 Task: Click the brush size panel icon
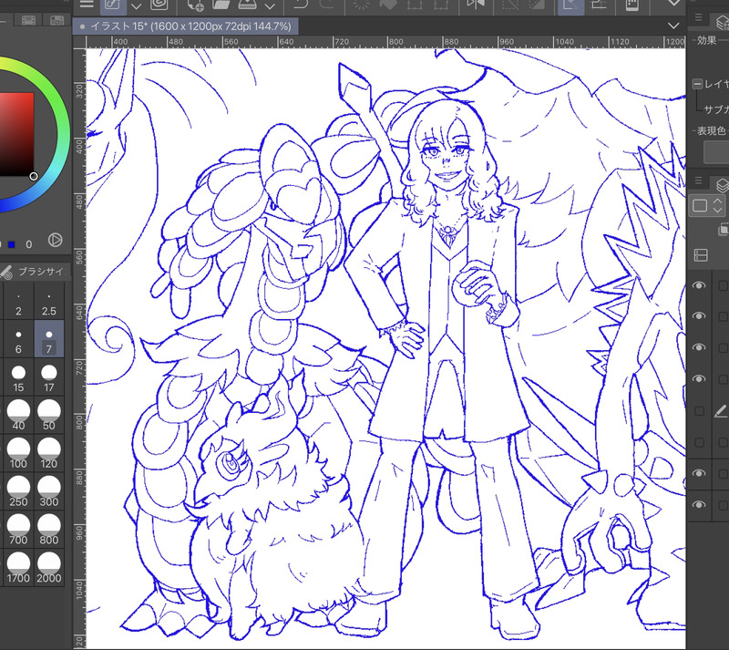tap(6, 273)
